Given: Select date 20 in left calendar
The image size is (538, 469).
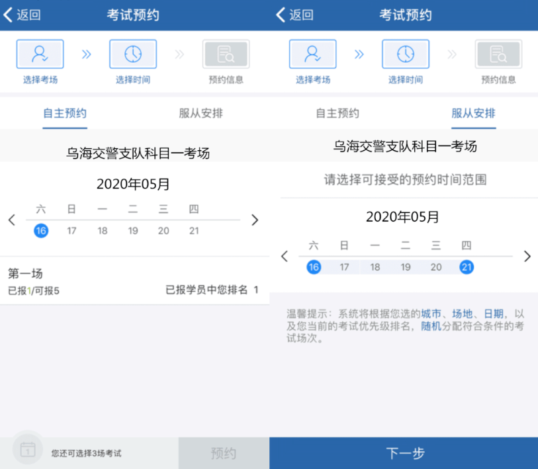Looking at the screenshot, I should click(163, 231).
